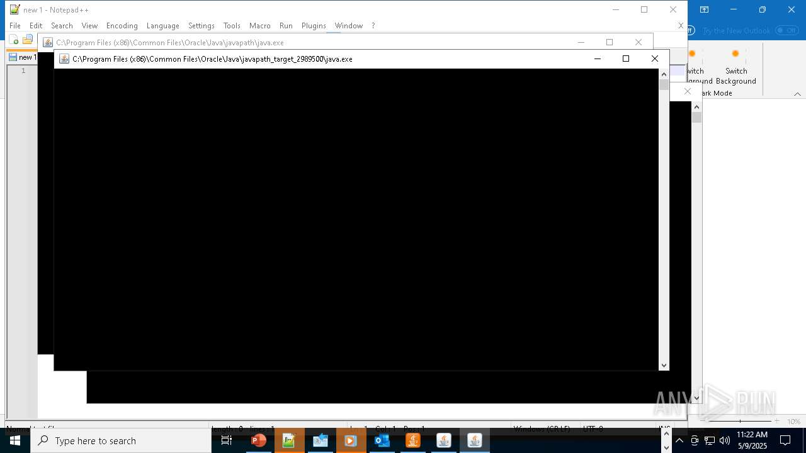Click orange Java taskbar icon
806x453 pixels.
click(x=413, y=441)
